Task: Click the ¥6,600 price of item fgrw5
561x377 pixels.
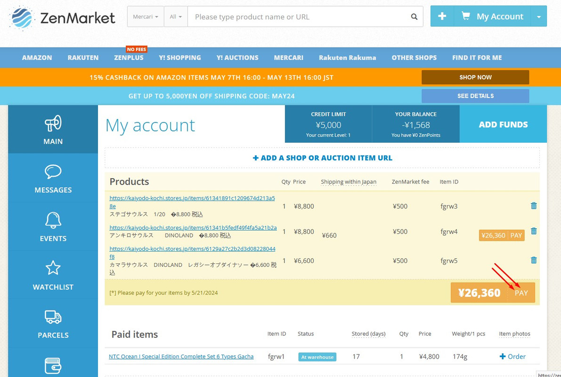Action: coord(304,261)
